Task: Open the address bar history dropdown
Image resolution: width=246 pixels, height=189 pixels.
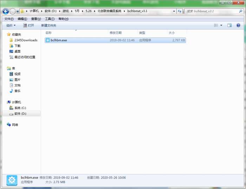Action: (174, 11)
